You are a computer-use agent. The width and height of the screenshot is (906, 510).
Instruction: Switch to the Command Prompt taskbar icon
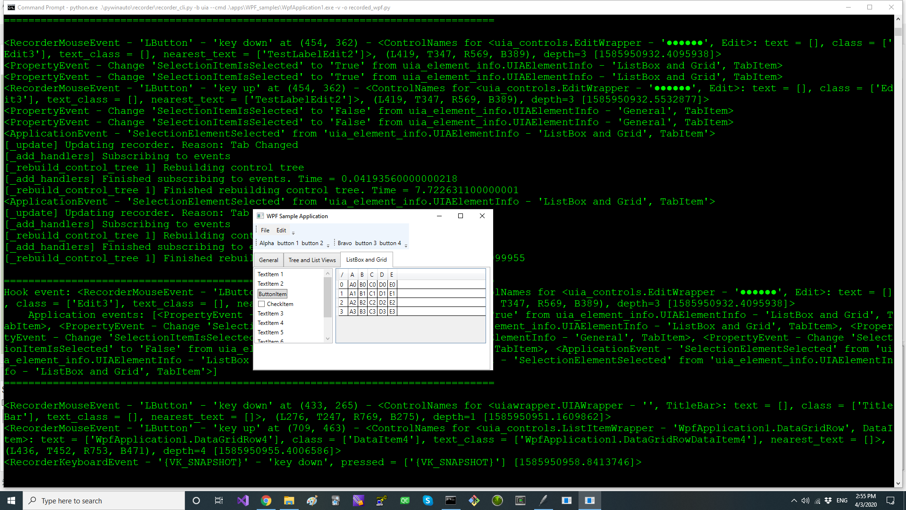(451, 501)
